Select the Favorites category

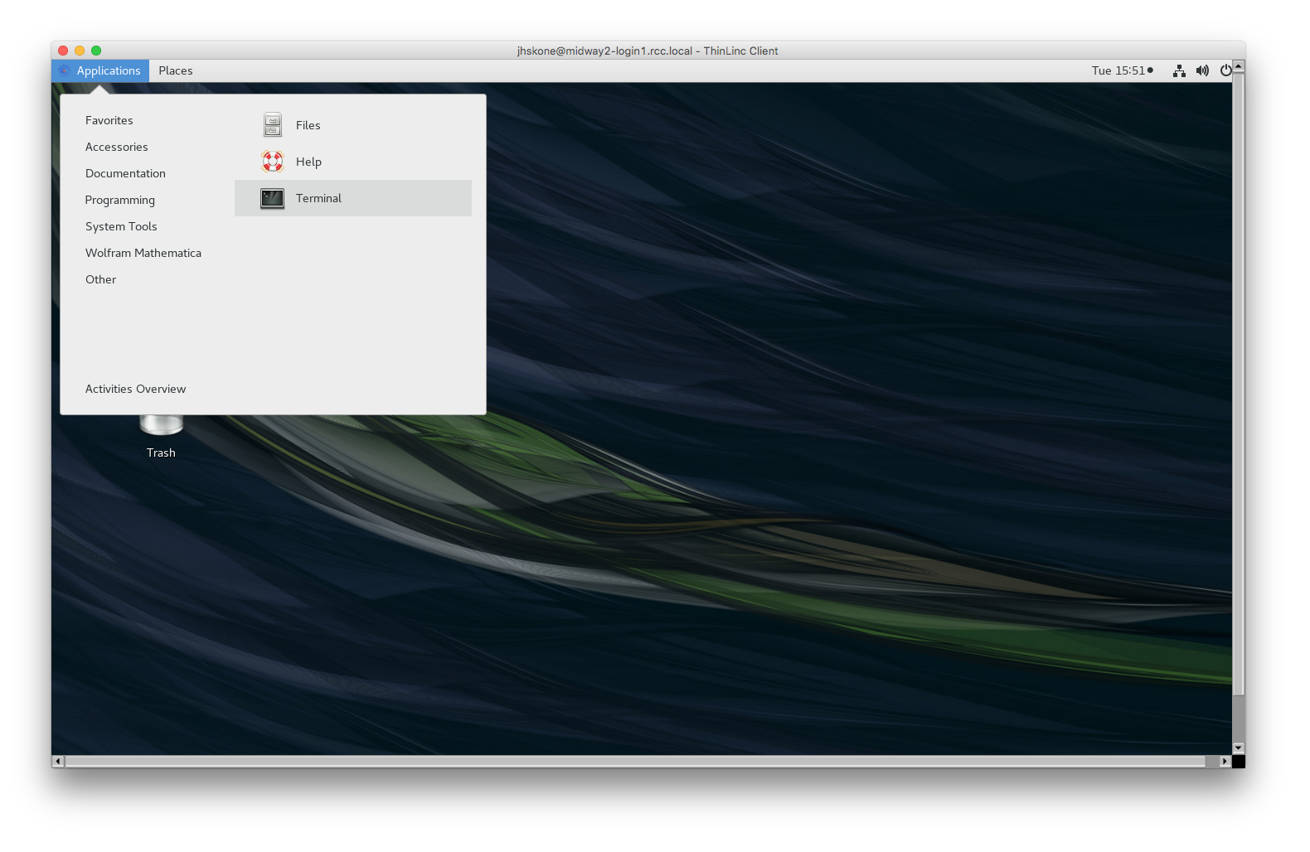[x=109, y=120]
